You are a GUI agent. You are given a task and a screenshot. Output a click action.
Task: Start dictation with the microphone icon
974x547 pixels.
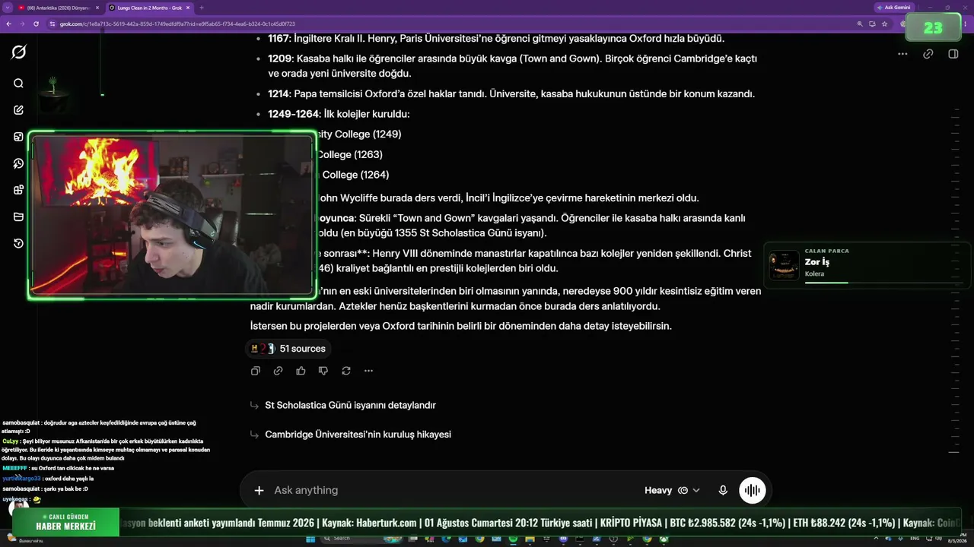723,491
